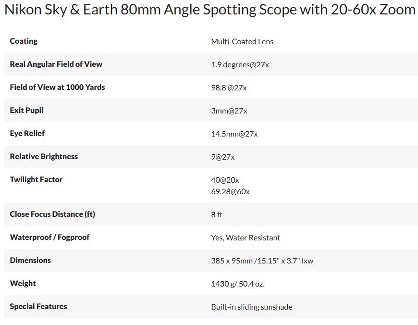Click the Real Angular Field of View label
418x325 pixels.
(x=56, y=64)
